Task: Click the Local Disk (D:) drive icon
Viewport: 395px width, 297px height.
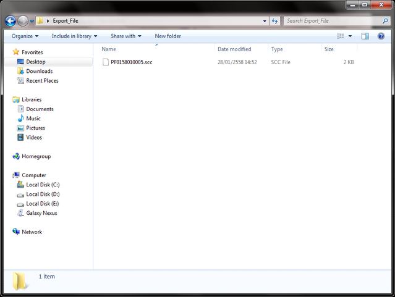Action: click(x=20, y=195)
